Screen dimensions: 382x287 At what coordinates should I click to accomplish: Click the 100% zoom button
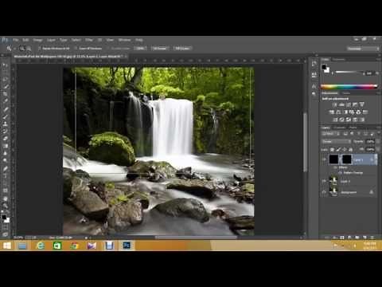(140, 49)
